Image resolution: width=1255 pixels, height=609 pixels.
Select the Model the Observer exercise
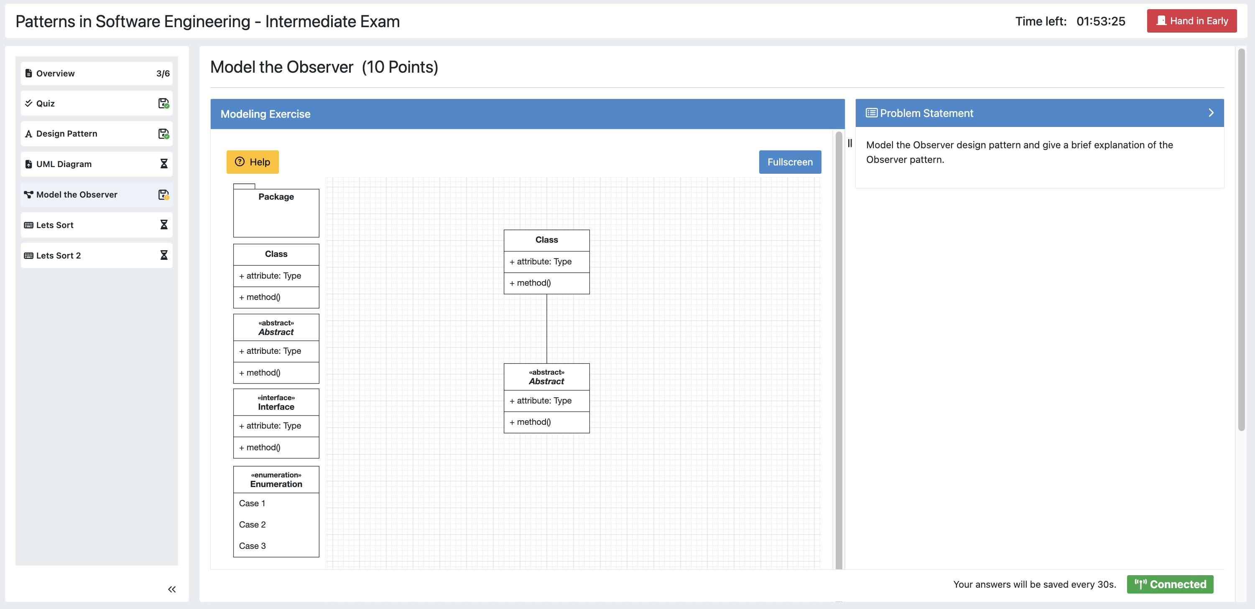[97, 195]
